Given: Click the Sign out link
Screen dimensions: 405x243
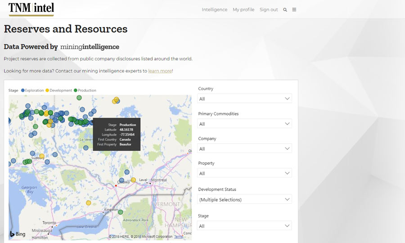Looking at the screenshot, I should pos(269,9).
